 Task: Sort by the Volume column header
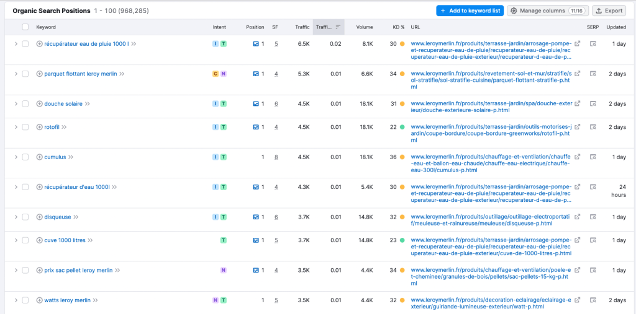(364, 27)
